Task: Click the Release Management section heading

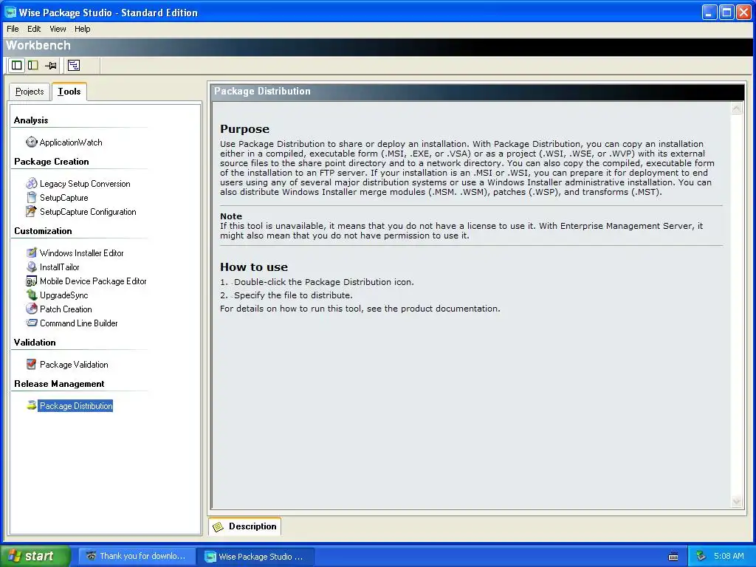Action: click(x=59, y=384)
